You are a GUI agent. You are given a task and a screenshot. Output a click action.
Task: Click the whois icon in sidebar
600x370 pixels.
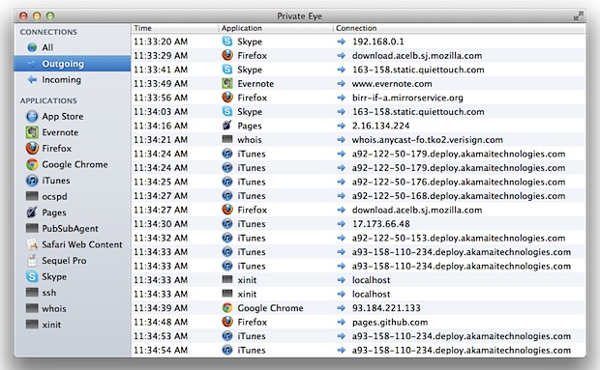coord(32,308)
